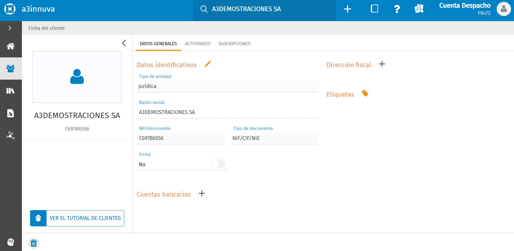Add a Dirección fiscal with the plus icon

[x=382, y=64]
